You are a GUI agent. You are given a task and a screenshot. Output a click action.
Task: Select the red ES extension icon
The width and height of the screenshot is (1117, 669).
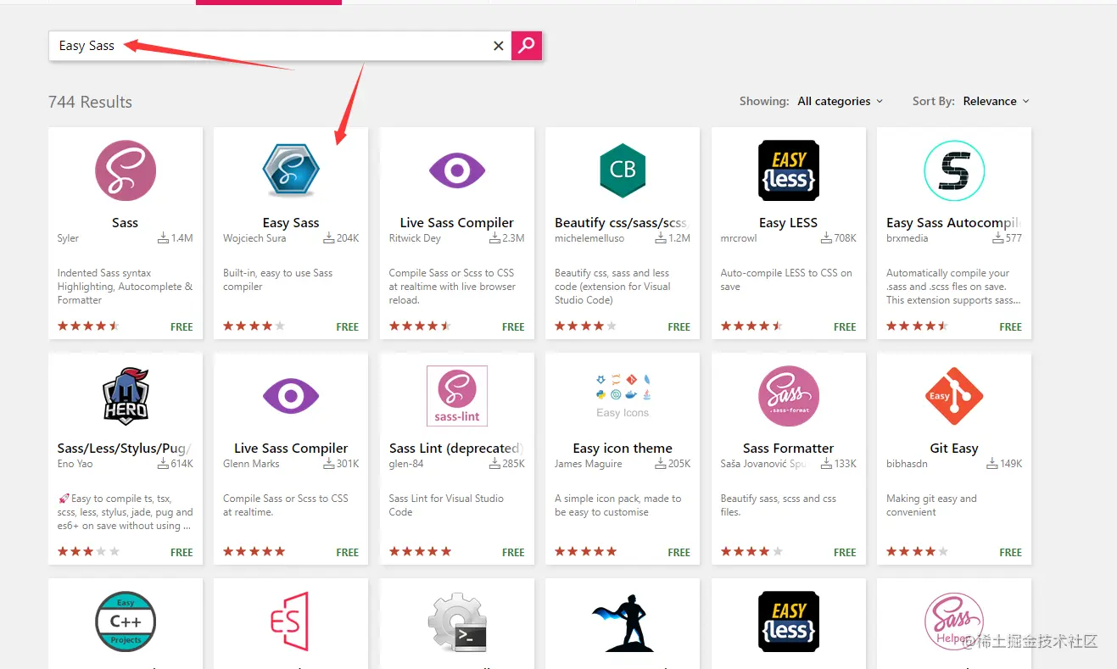pos(289,622)
